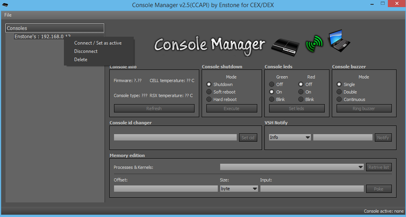The image size is (406, 217).
Task: Click the Offset input field
Action: pyautogui.click(x=166, y=189)
